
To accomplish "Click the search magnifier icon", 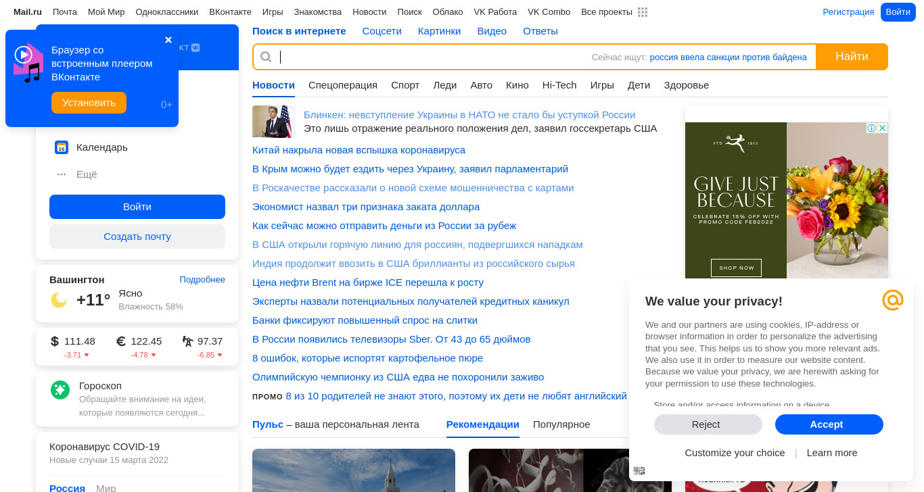I will point(266,57).
